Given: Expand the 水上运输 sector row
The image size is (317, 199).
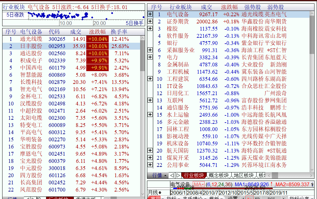Looking at the screenshot, I should pos(150,114).
